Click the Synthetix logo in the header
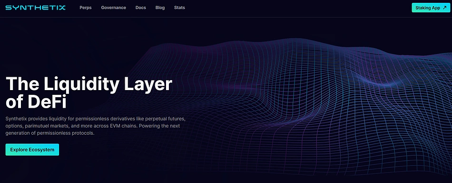The height and width of the screenshot is (183, 452). 36,8
